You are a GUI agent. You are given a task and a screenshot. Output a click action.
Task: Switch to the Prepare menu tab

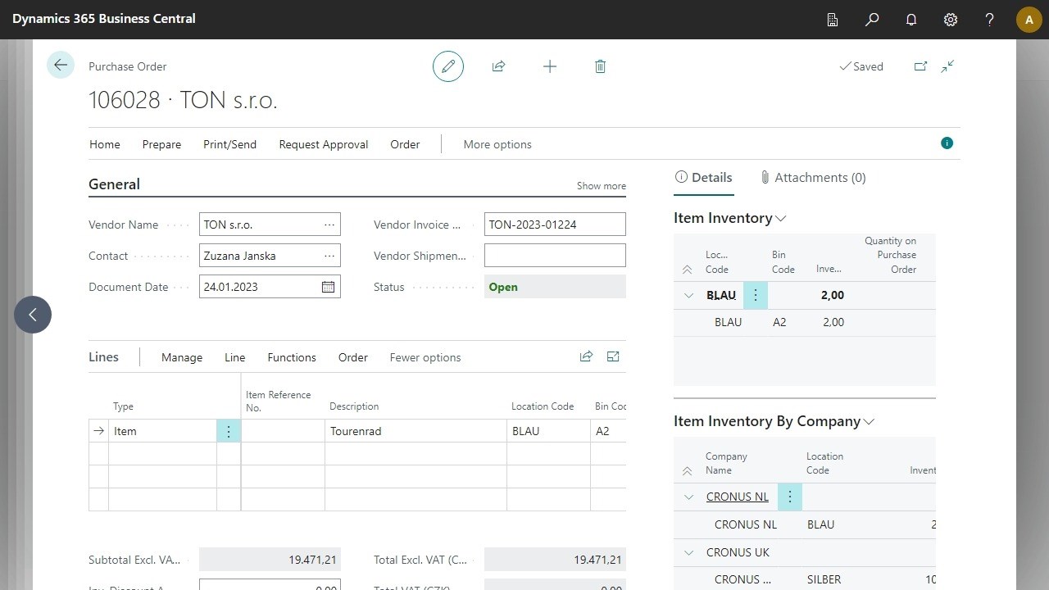coord(161,144)
